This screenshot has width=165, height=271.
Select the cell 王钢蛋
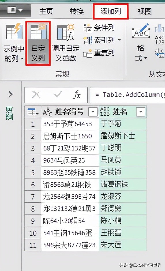pos(123,233)
